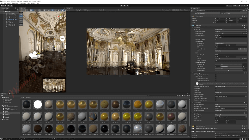The width and height of the screenshot is (249, 140).
Task: Open the Component menu
Action: tap(23, 3)
